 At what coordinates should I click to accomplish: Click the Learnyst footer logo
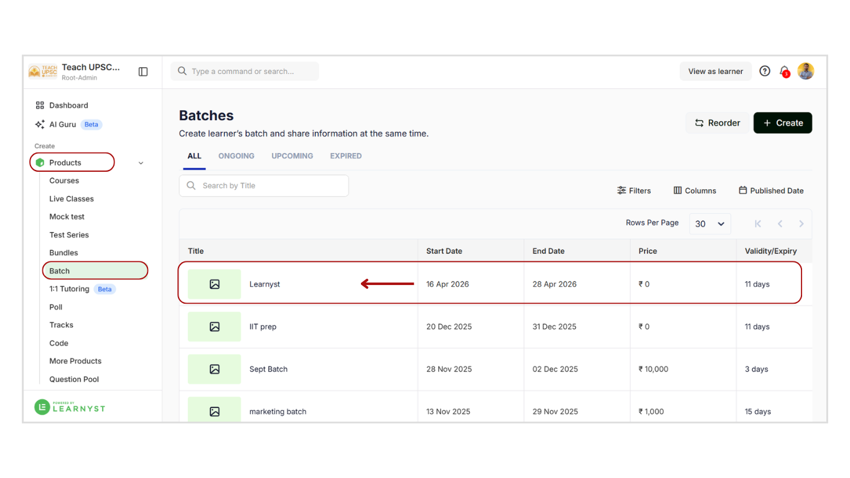pyautogui.click(x=70, y=407)
